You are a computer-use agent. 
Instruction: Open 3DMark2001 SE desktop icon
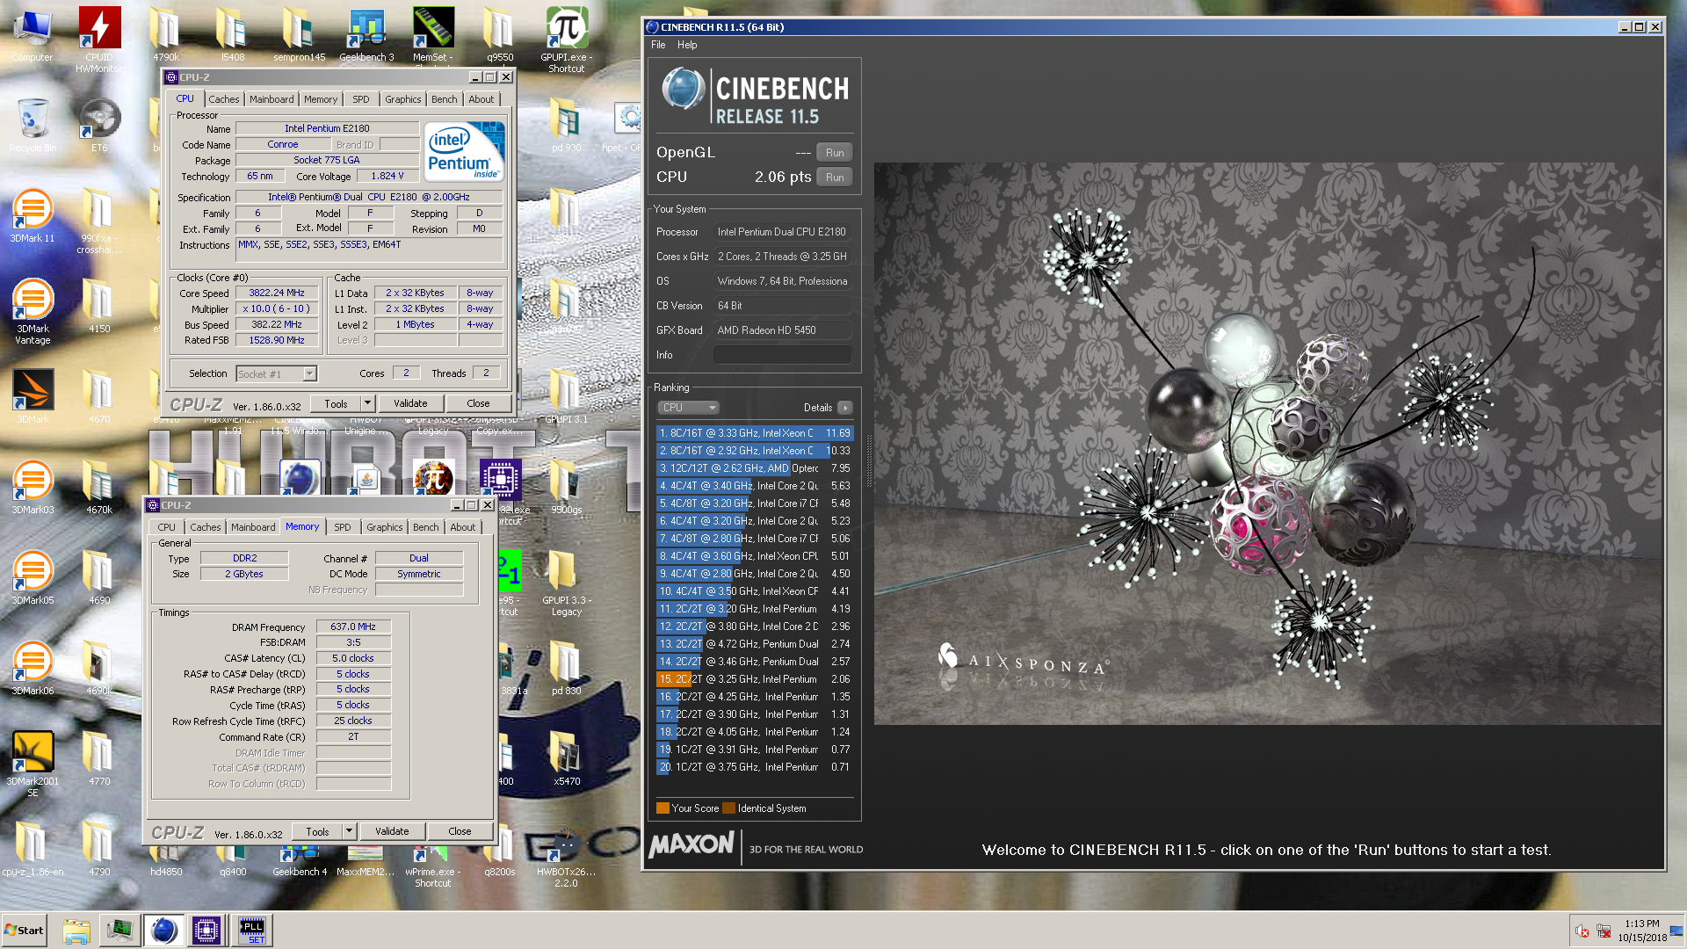[x=33, y=763]
